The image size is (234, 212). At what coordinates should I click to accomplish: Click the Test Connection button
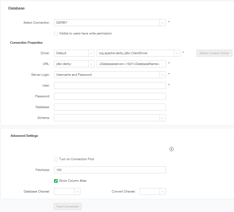[67, 206]
